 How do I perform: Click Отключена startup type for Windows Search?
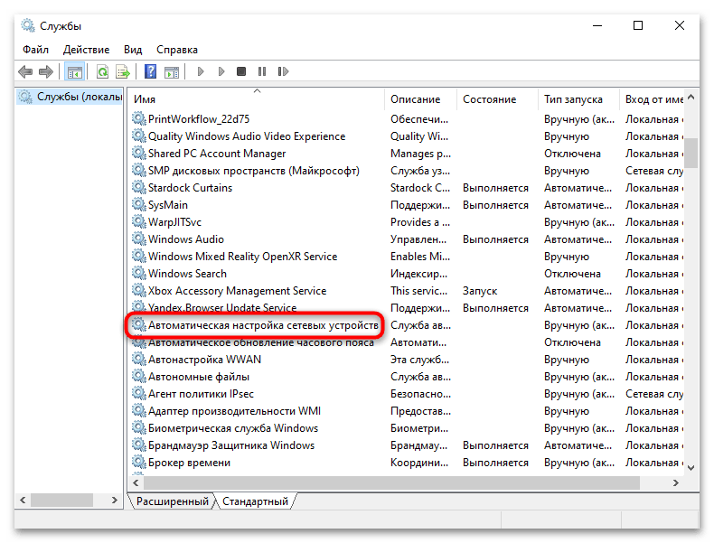[572, 274]
